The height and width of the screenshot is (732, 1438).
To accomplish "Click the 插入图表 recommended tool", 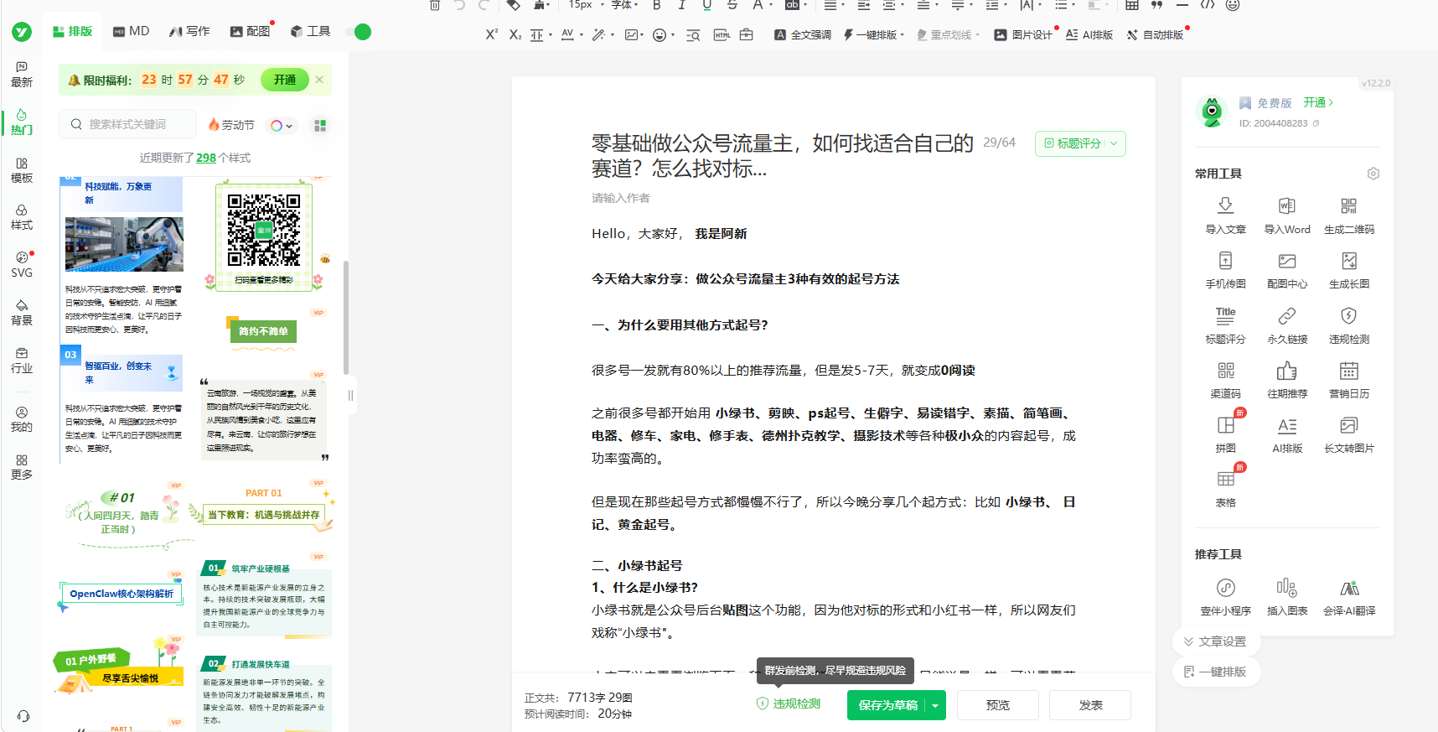I will click(x=1287, y=596).
